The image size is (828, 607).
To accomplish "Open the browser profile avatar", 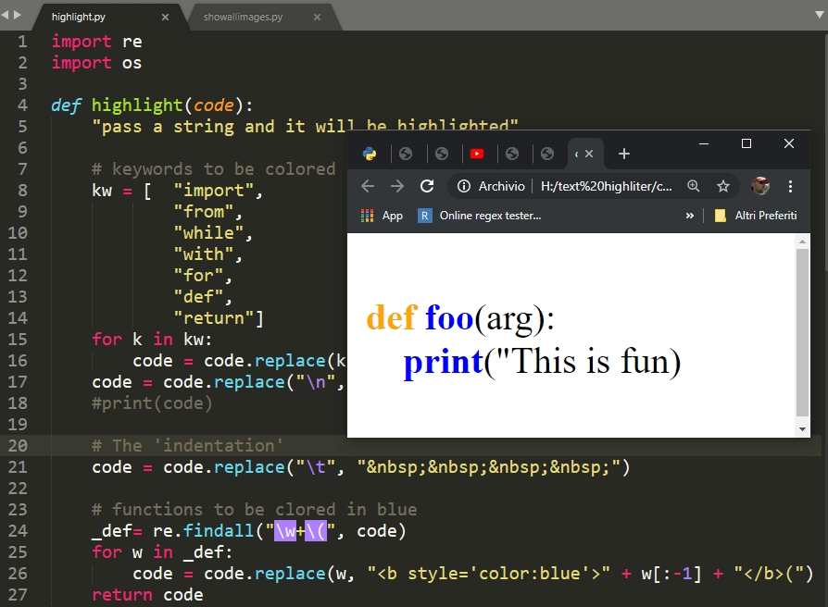I will point(760,186).
